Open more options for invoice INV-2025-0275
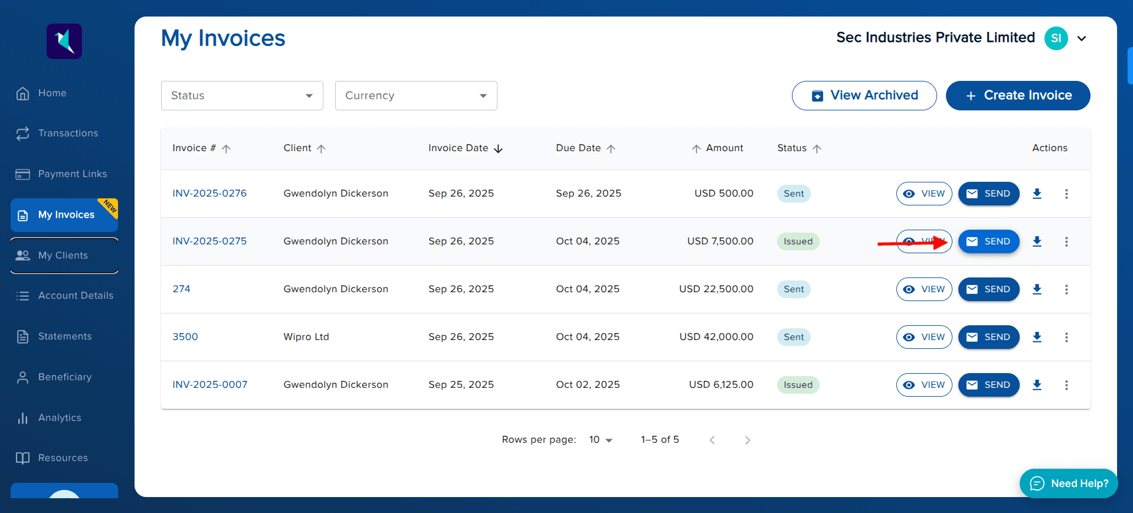 [x=1066, y=241]
